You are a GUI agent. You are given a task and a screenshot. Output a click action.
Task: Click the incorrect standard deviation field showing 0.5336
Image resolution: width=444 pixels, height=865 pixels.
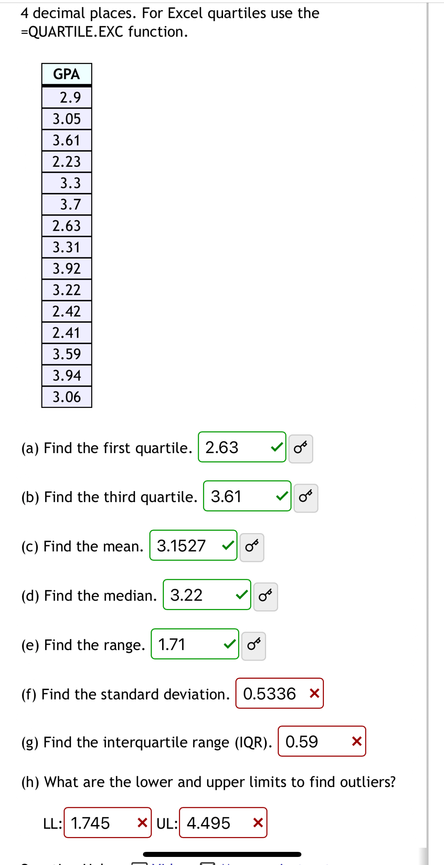coord(279,693)
